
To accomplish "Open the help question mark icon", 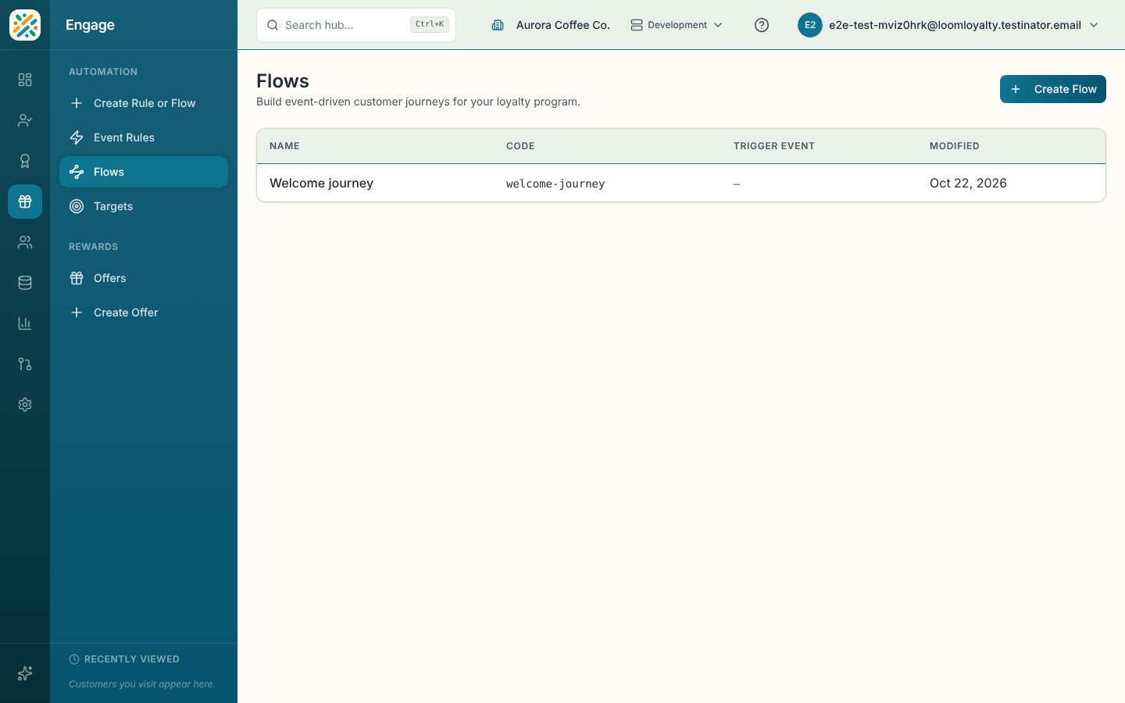I will (x=762, y=25).
